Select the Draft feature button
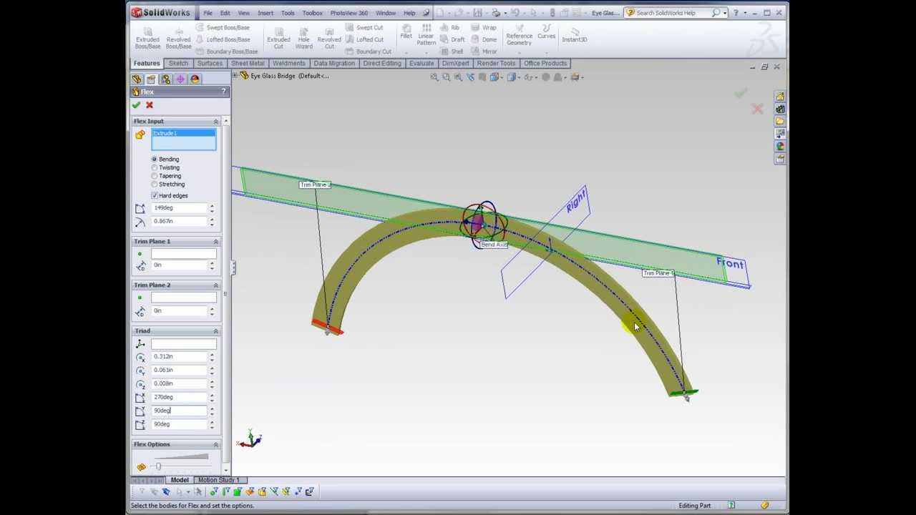Viewport: 916px width, 515px height. [x=453, y=39]
